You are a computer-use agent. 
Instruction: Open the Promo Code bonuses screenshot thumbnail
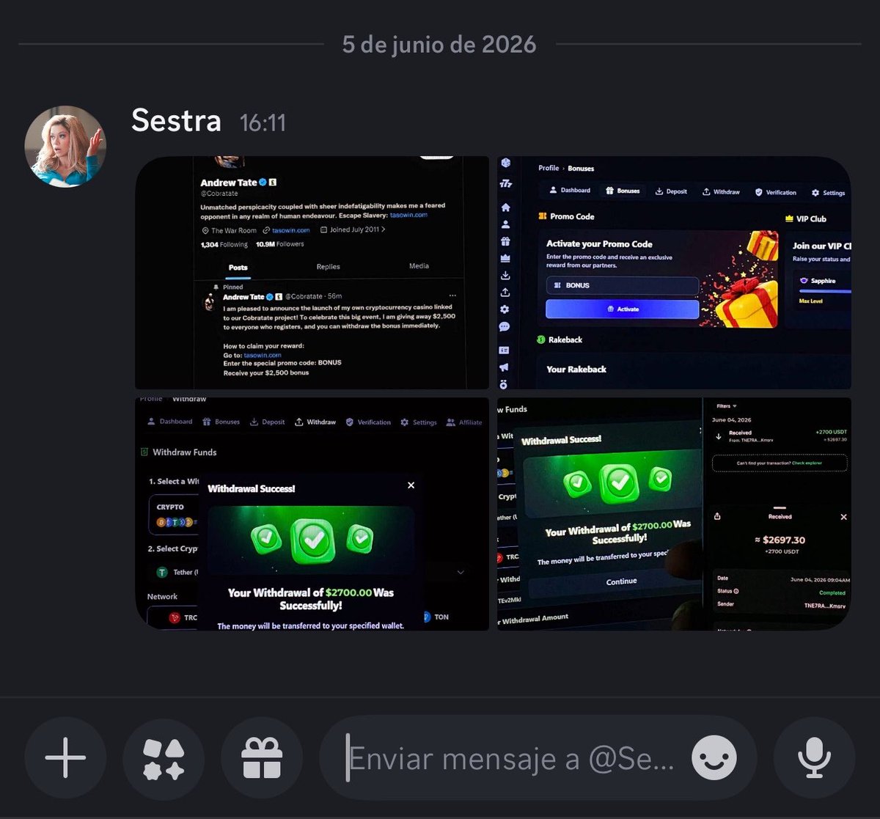(x=674, y=273)
